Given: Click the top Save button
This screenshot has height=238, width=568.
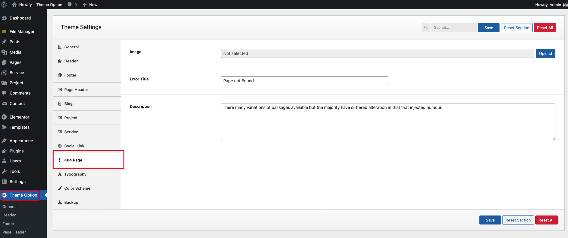Looking at the screenshot, I should point(489,28).
